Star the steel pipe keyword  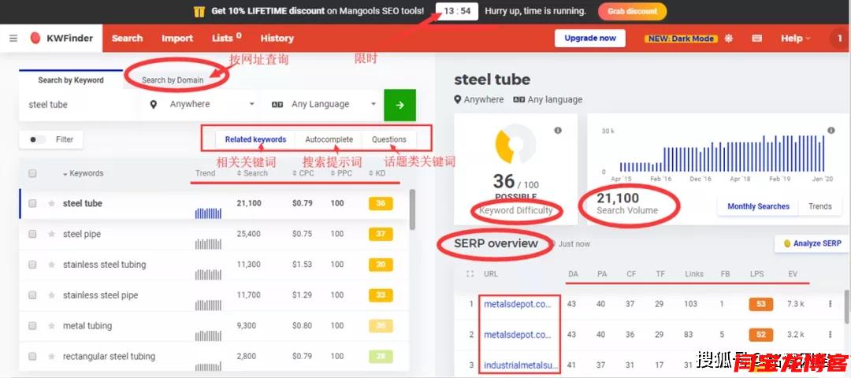pyautogui.click(x=52, y=234)
